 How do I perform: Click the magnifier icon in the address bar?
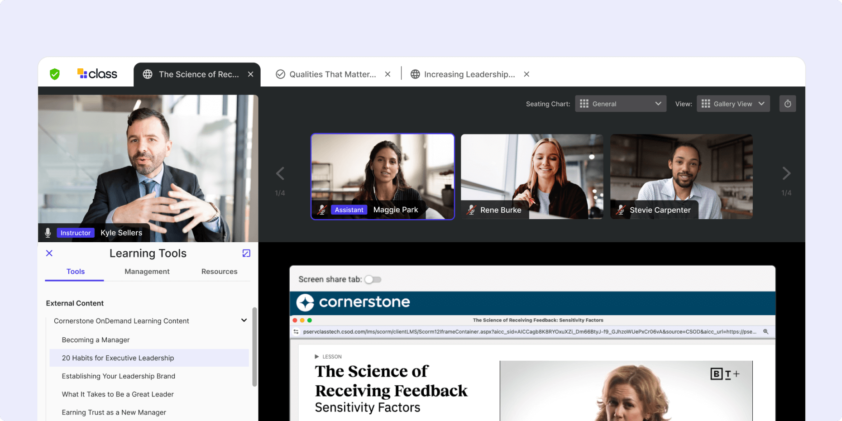[766, 331]
